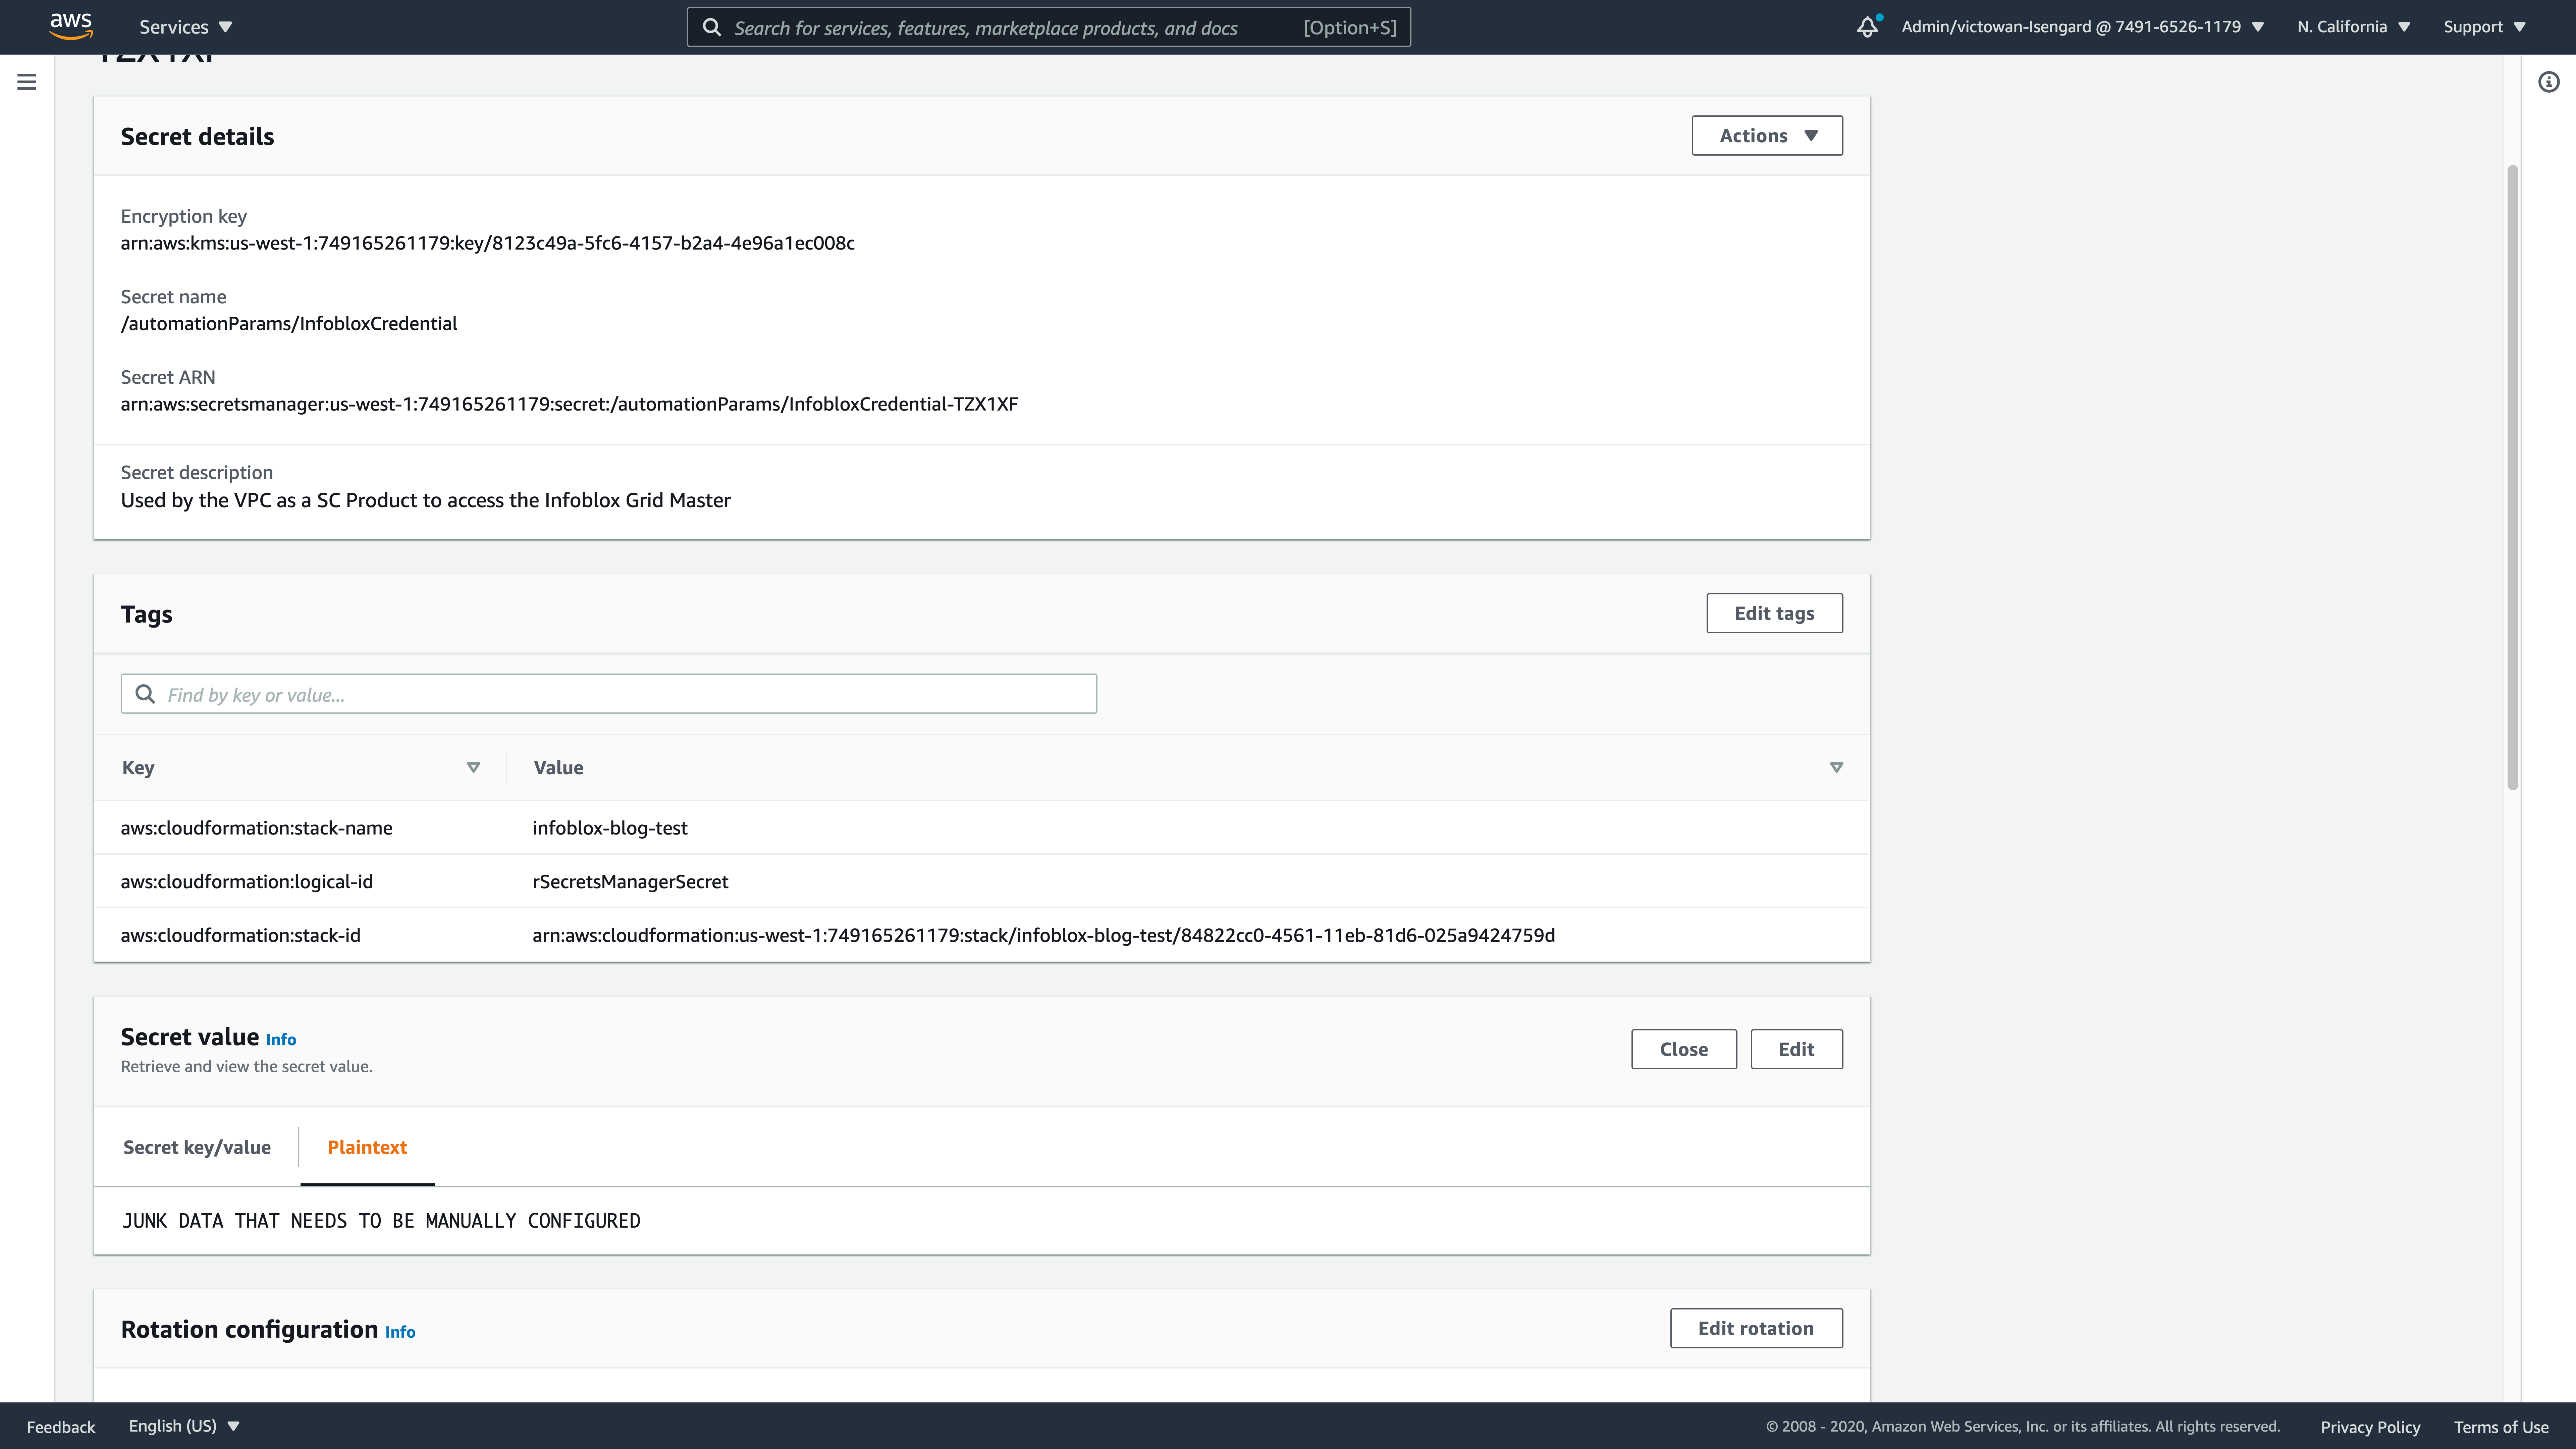Click the vertical page scrollbar
Screen dimensions: 2576x1449
click(x=2512, y=478)
